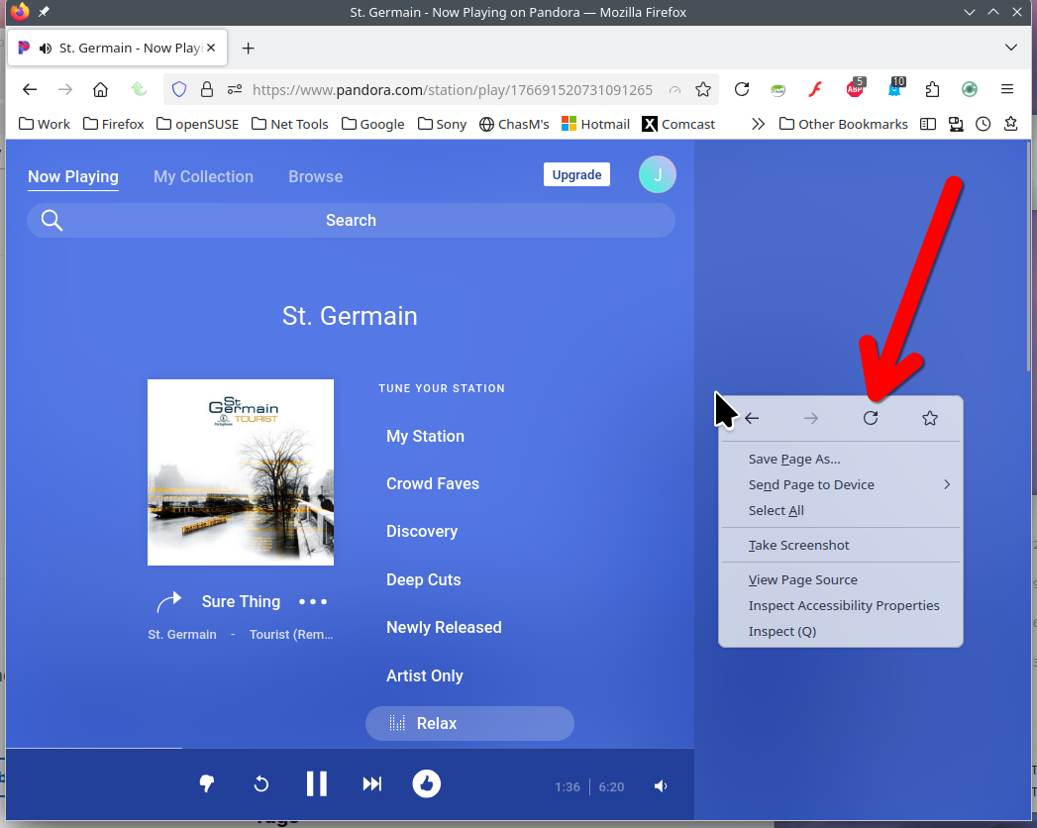Show more bookmarks with the double chevron
Image resolution: width=1037 pixels, height=828 pixels.
758,125
